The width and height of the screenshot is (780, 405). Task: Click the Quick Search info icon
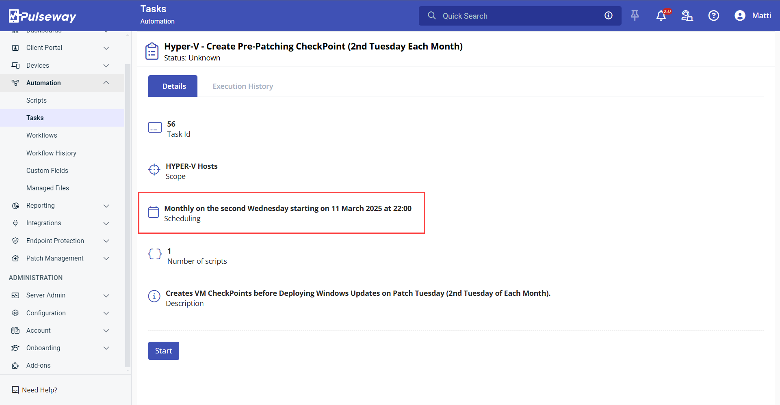coord(609,15)
